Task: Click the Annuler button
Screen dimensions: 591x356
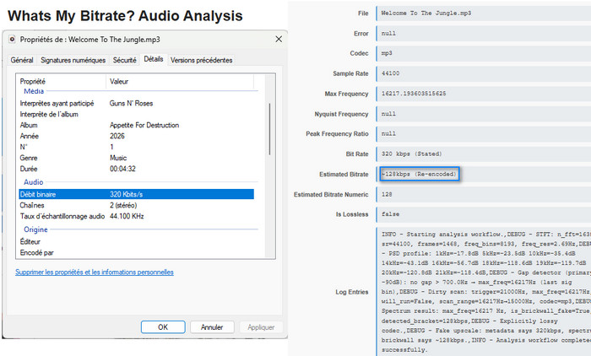Action: [212, 327]
